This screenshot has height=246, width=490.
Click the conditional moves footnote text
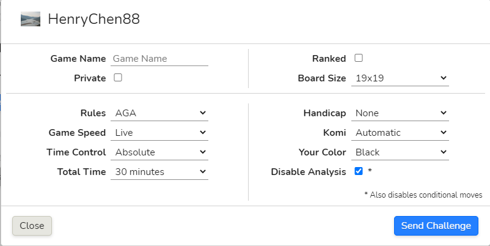[423, 195]
